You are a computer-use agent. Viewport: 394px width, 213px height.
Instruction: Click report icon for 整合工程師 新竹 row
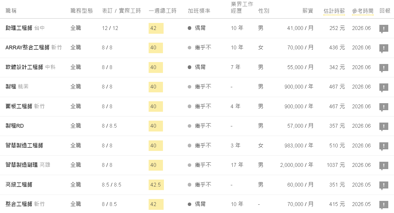click(384, 205)
